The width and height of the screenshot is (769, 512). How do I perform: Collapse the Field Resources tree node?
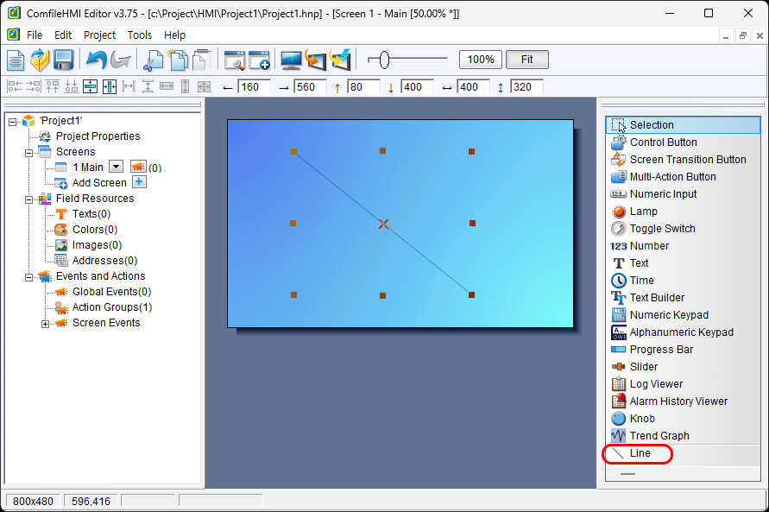point(29,199)
